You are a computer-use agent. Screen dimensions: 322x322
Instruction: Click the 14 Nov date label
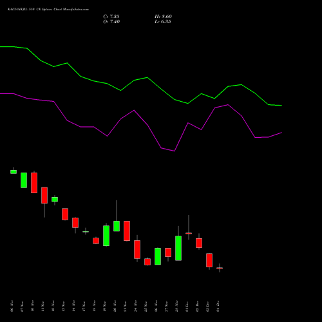73,306
